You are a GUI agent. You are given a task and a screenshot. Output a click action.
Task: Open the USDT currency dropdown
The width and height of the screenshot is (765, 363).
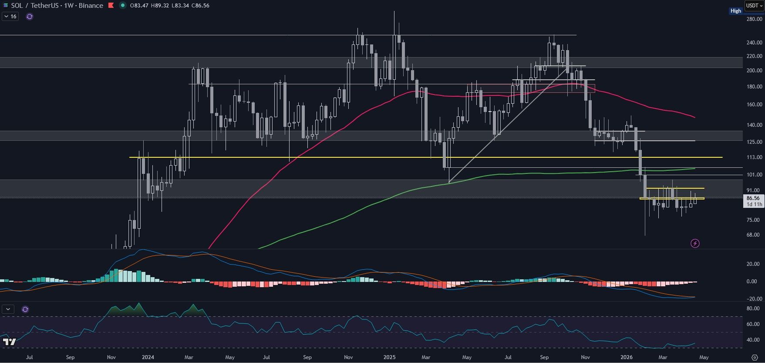pyautogui.click(x=754, y=6)
